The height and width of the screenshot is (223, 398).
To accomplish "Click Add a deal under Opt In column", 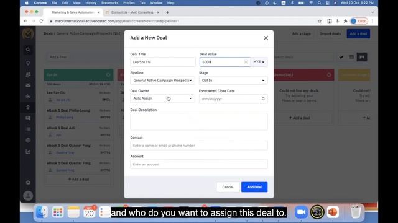I will pyautogui.click(x=79, y=180).
